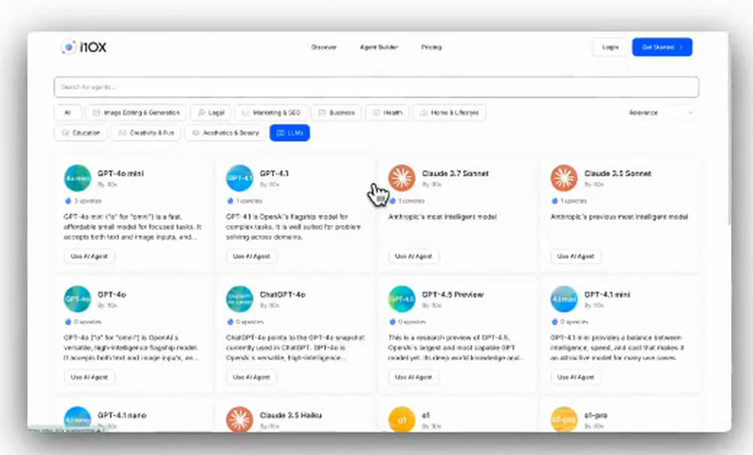
Task: Use AI Agent for GPT-4o
Action: pos(90,378)
